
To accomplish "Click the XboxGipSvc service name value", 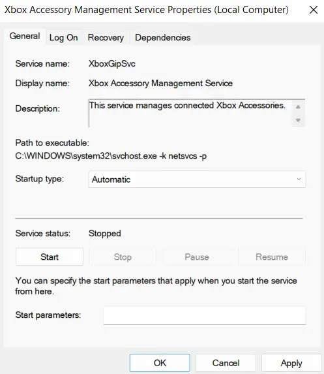I will pyautogui.click(x=112, y=64).
